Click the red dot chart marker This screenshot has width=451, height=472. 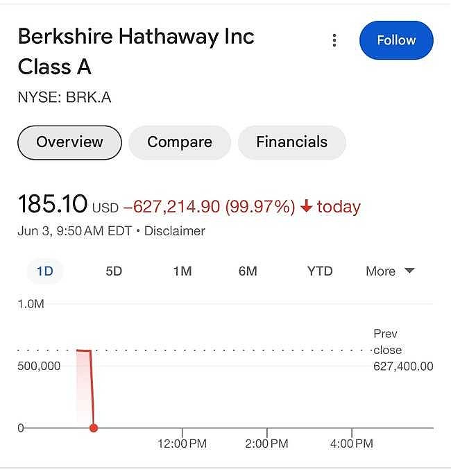(94, 428)
